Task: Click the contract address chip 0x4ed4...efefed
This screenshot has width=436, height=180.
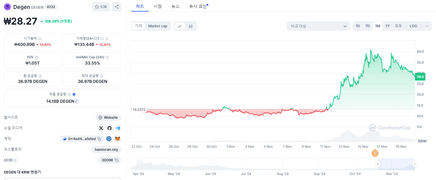Action: pos(82,139)
